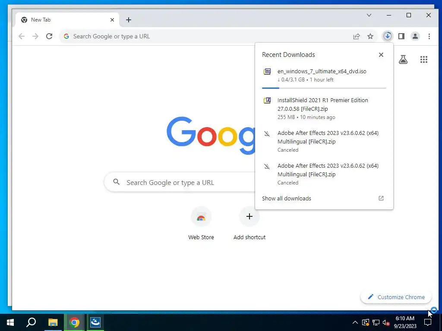Click the windows 7 ISO download progress bar
Image resolution: width=442 pixels, height=331 pixels.
[x=324, y=88]
